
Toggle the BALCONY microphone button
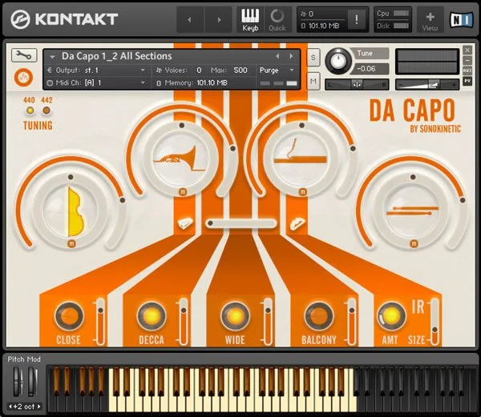tap(319, 316)
